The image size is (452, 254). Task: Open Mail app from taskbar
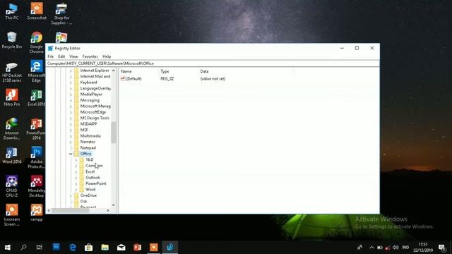point(121,247)
